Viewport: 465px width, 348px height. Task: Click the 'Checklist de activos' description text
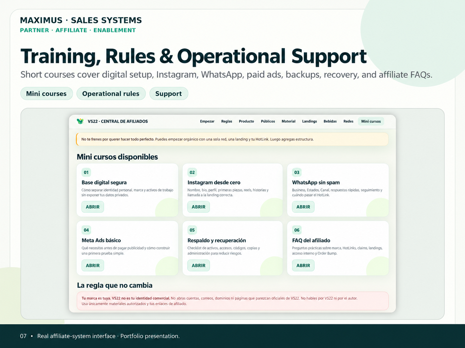pyautogui.click(x=224, y=251)
